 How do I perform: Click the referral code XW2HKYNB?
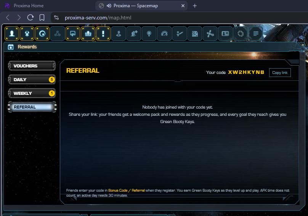(246, 72)
